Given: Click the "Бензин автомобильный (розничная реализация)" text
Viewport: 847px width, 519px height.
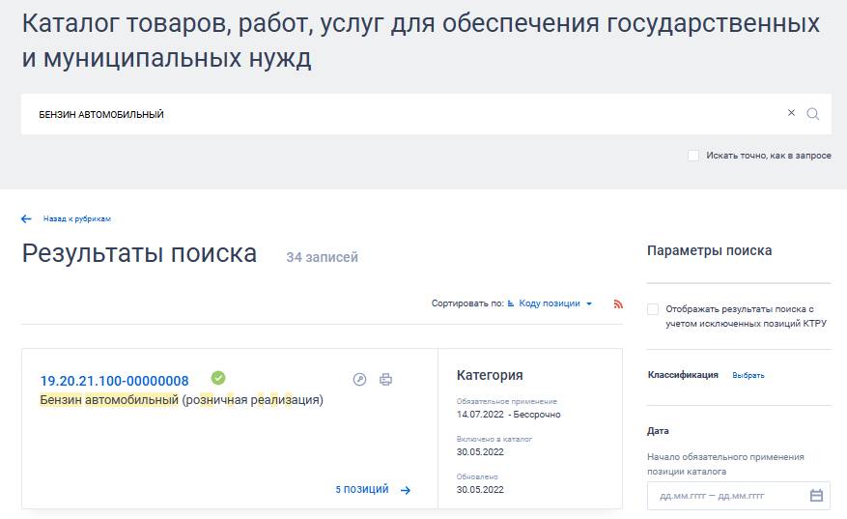Looking at the screenshot, I should (x=182, y=400).
